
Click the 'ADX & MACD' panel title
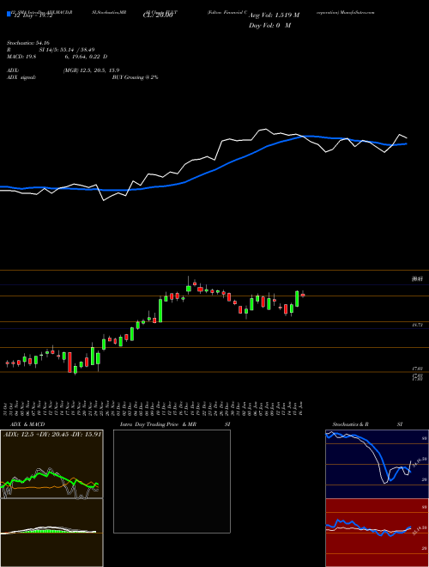(x=27, y=424)
